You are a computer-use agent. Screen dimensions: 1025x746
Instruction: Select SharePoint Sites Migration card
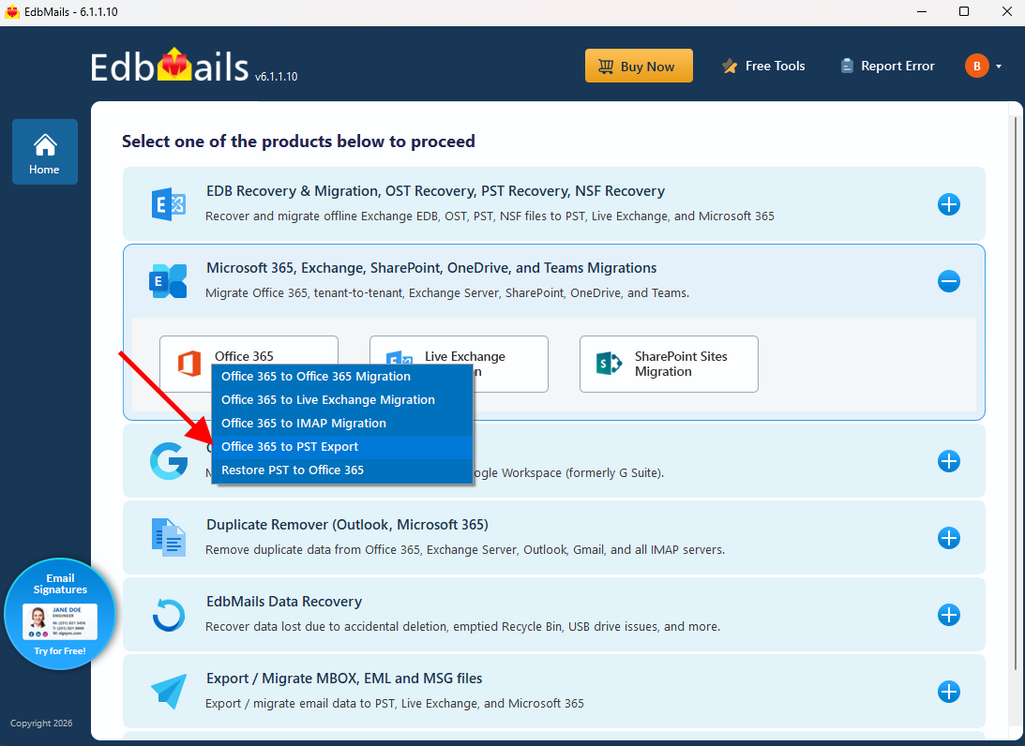coord(669,364)
